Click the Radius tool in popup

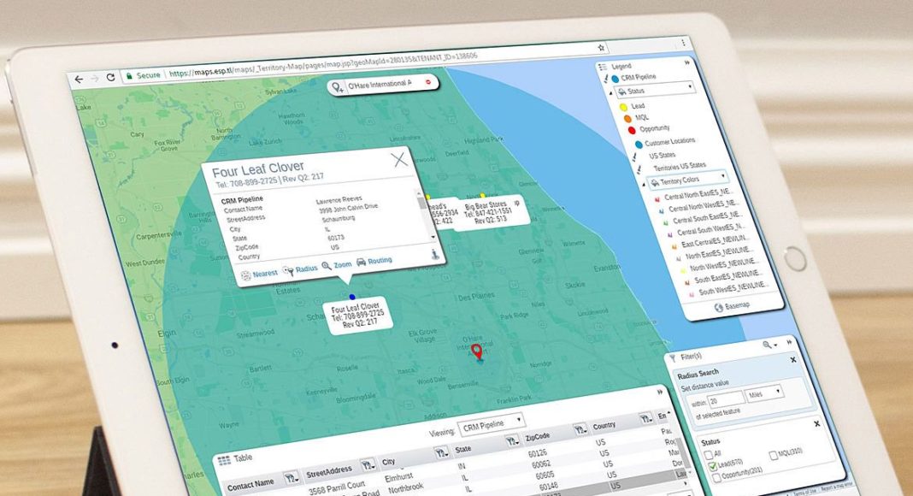(300, 269)
